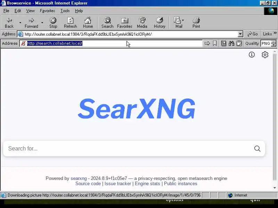Open the View menu
The width and height of the screenshot is (278, 208).
click(30, 11)
